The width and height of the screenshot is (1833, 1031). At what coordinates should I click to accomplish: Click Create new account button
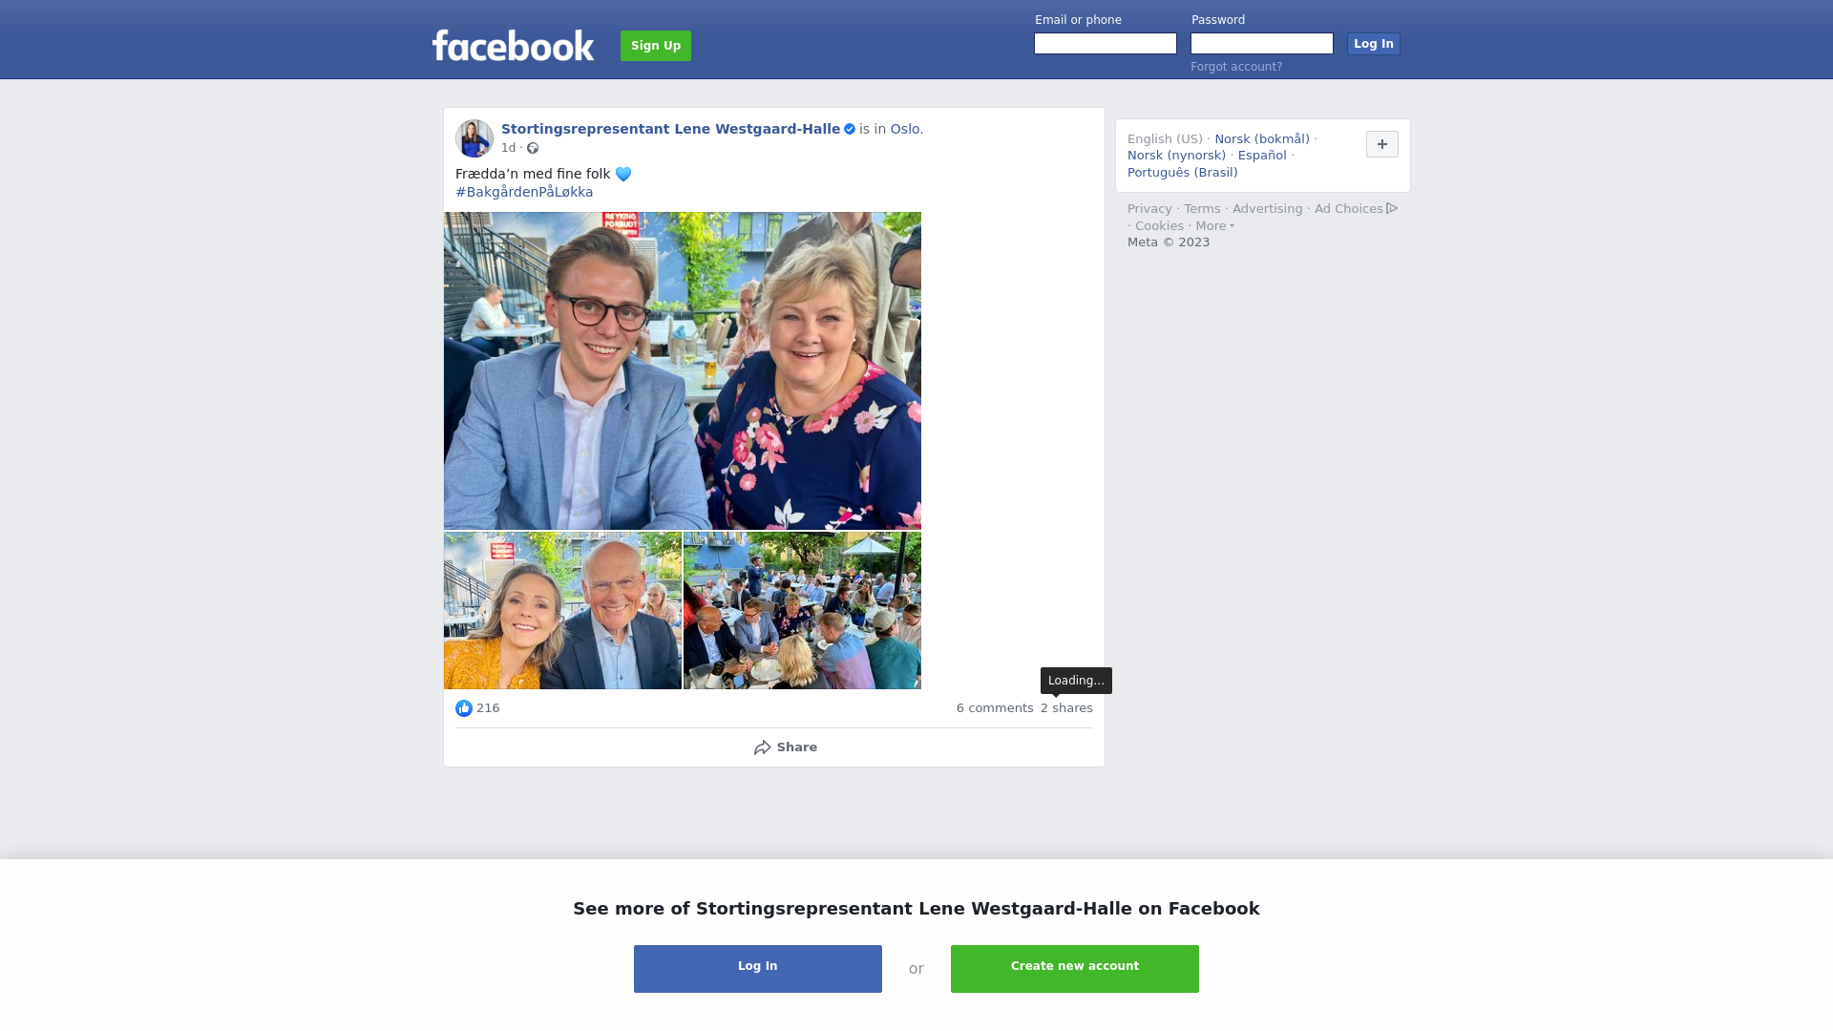(x=1075, y=969)
